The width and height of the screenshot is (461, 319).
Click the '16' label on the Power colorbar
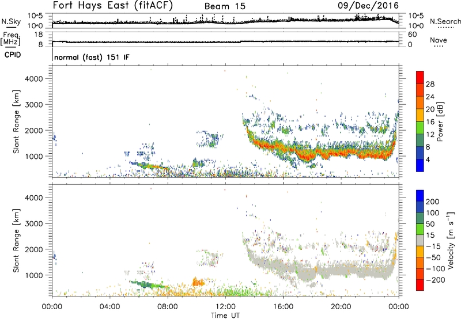[430, 122]
